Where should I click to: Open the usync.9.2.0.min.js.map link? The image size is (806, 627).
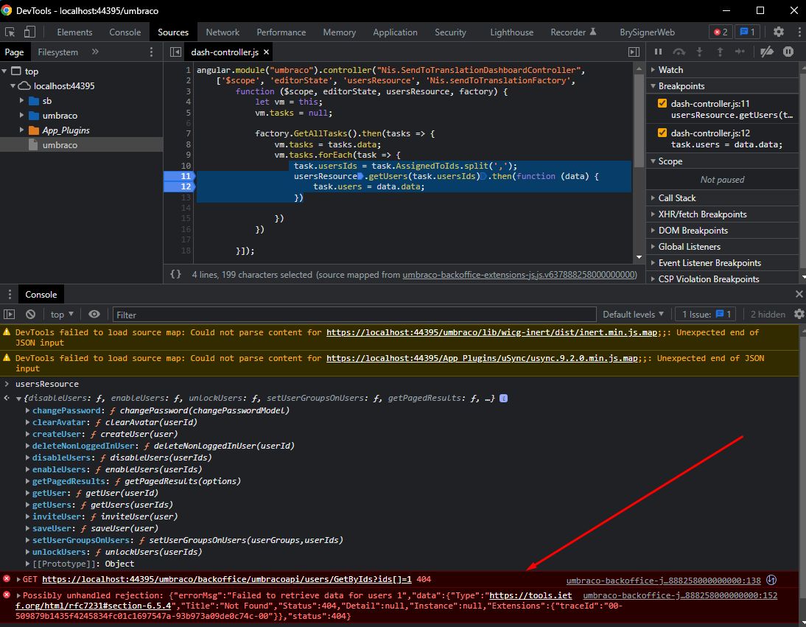482,358
